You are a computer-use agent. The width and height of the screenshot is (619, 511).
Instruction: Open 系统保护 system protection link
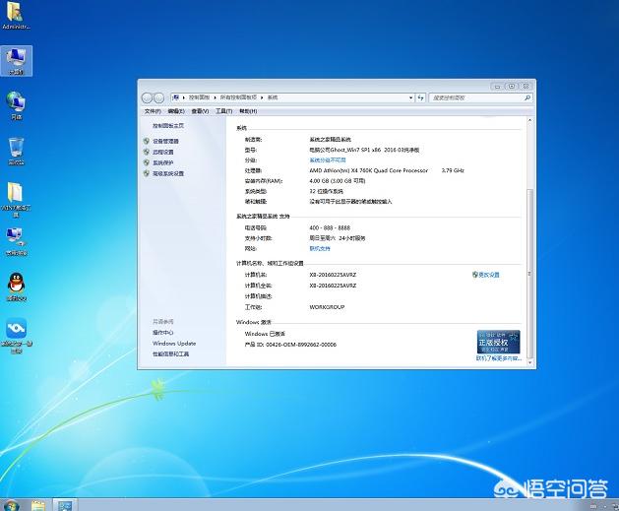[x=163, y=162]
